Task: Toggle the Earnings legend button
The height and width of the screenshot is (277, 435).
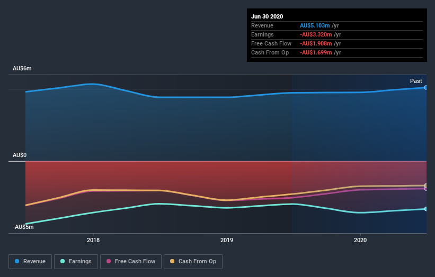Action: (76, 262)
